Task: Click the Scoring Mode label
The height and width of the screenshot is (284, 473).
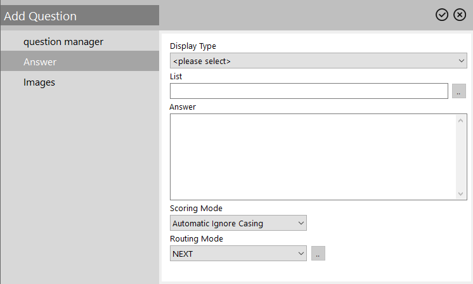Action: (196, 209)
